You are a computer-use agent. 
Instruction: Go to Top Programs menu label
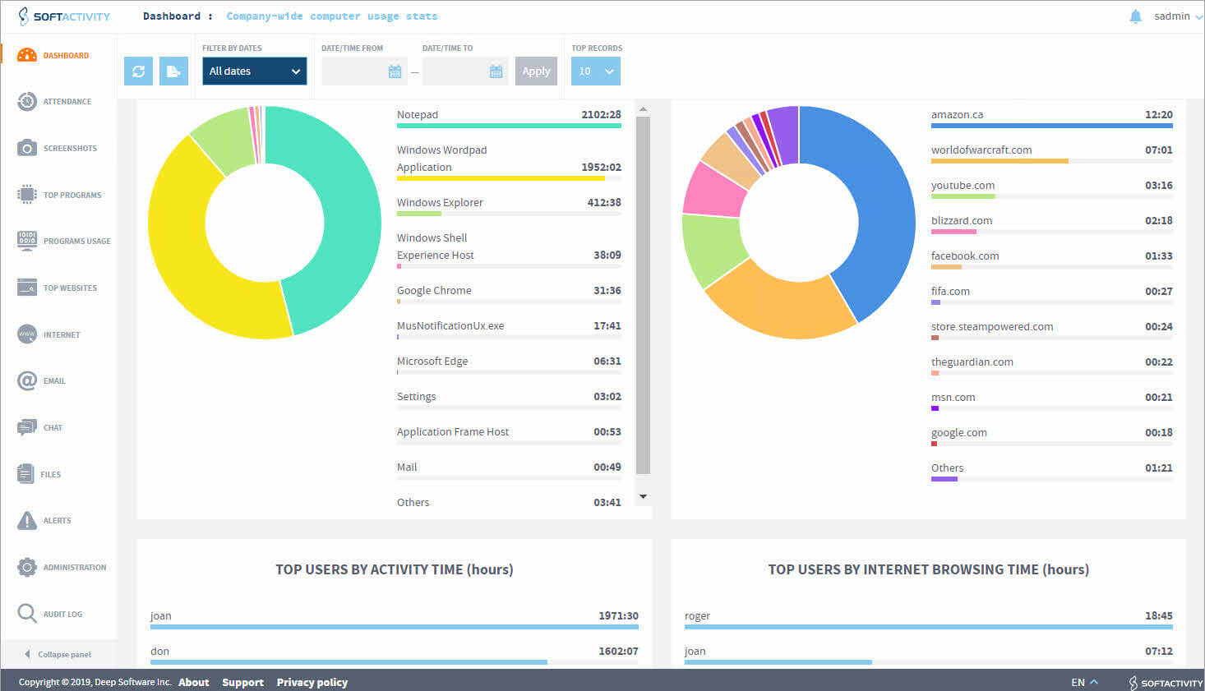coord(72,196)
